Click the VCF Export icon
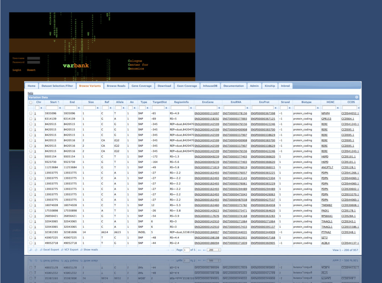The image size is (382, 283). 62,249
